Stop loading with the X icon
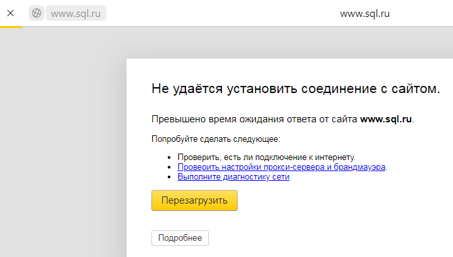This screenshot has height=257, width=453. tap(10, 13)
